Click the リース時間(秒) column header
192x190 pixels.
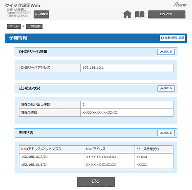(x=154, y=149)
